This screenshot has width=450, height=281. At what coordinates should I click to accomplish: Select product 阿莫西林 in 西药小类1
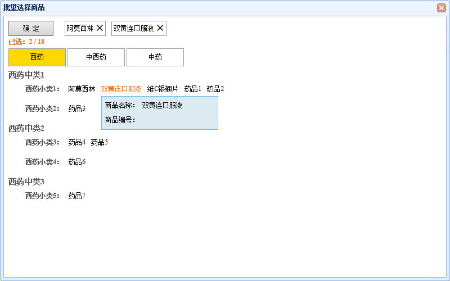pyautogui.click(x=82, y=89)
